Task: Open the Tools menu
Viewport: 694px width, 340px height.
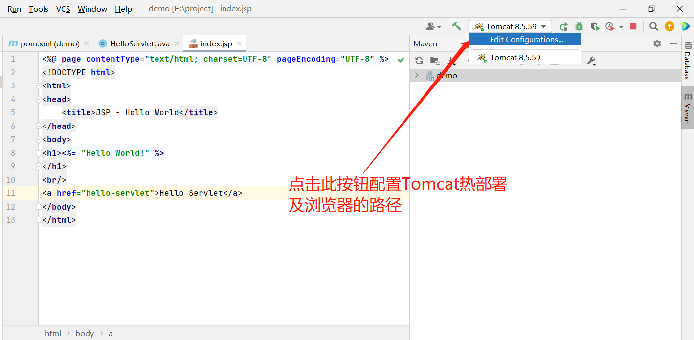Action: [39, 9]
